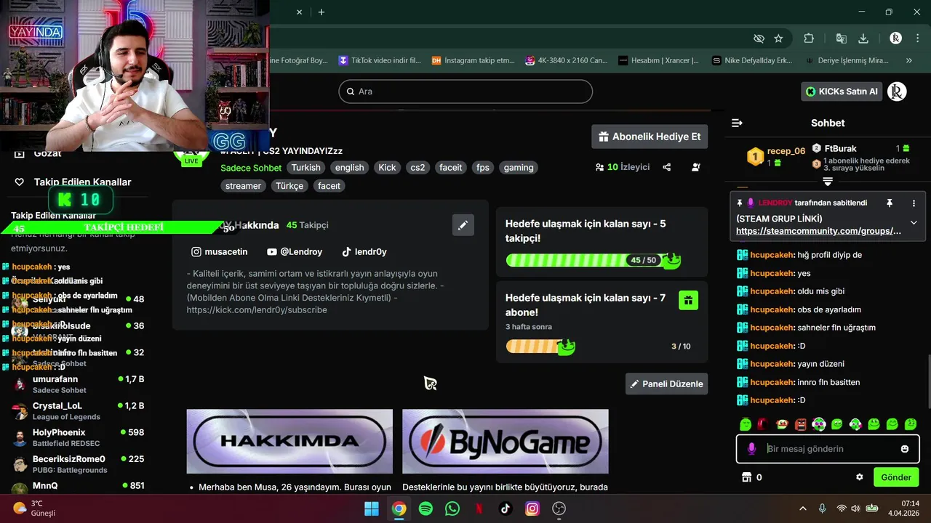
Task: Click the Abonelik Hediye Et button
Action: click(x=650, y=137)
